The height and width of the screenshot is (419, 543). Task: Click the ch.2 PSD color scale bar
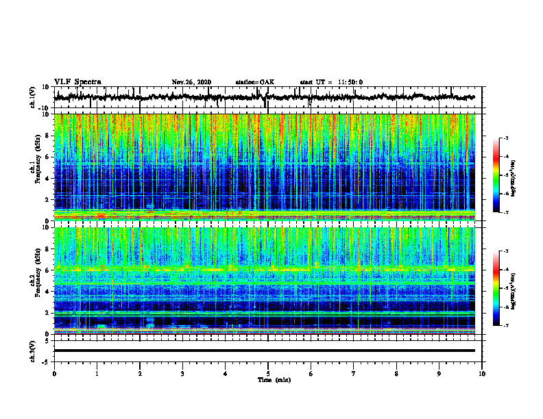point(496,288)
